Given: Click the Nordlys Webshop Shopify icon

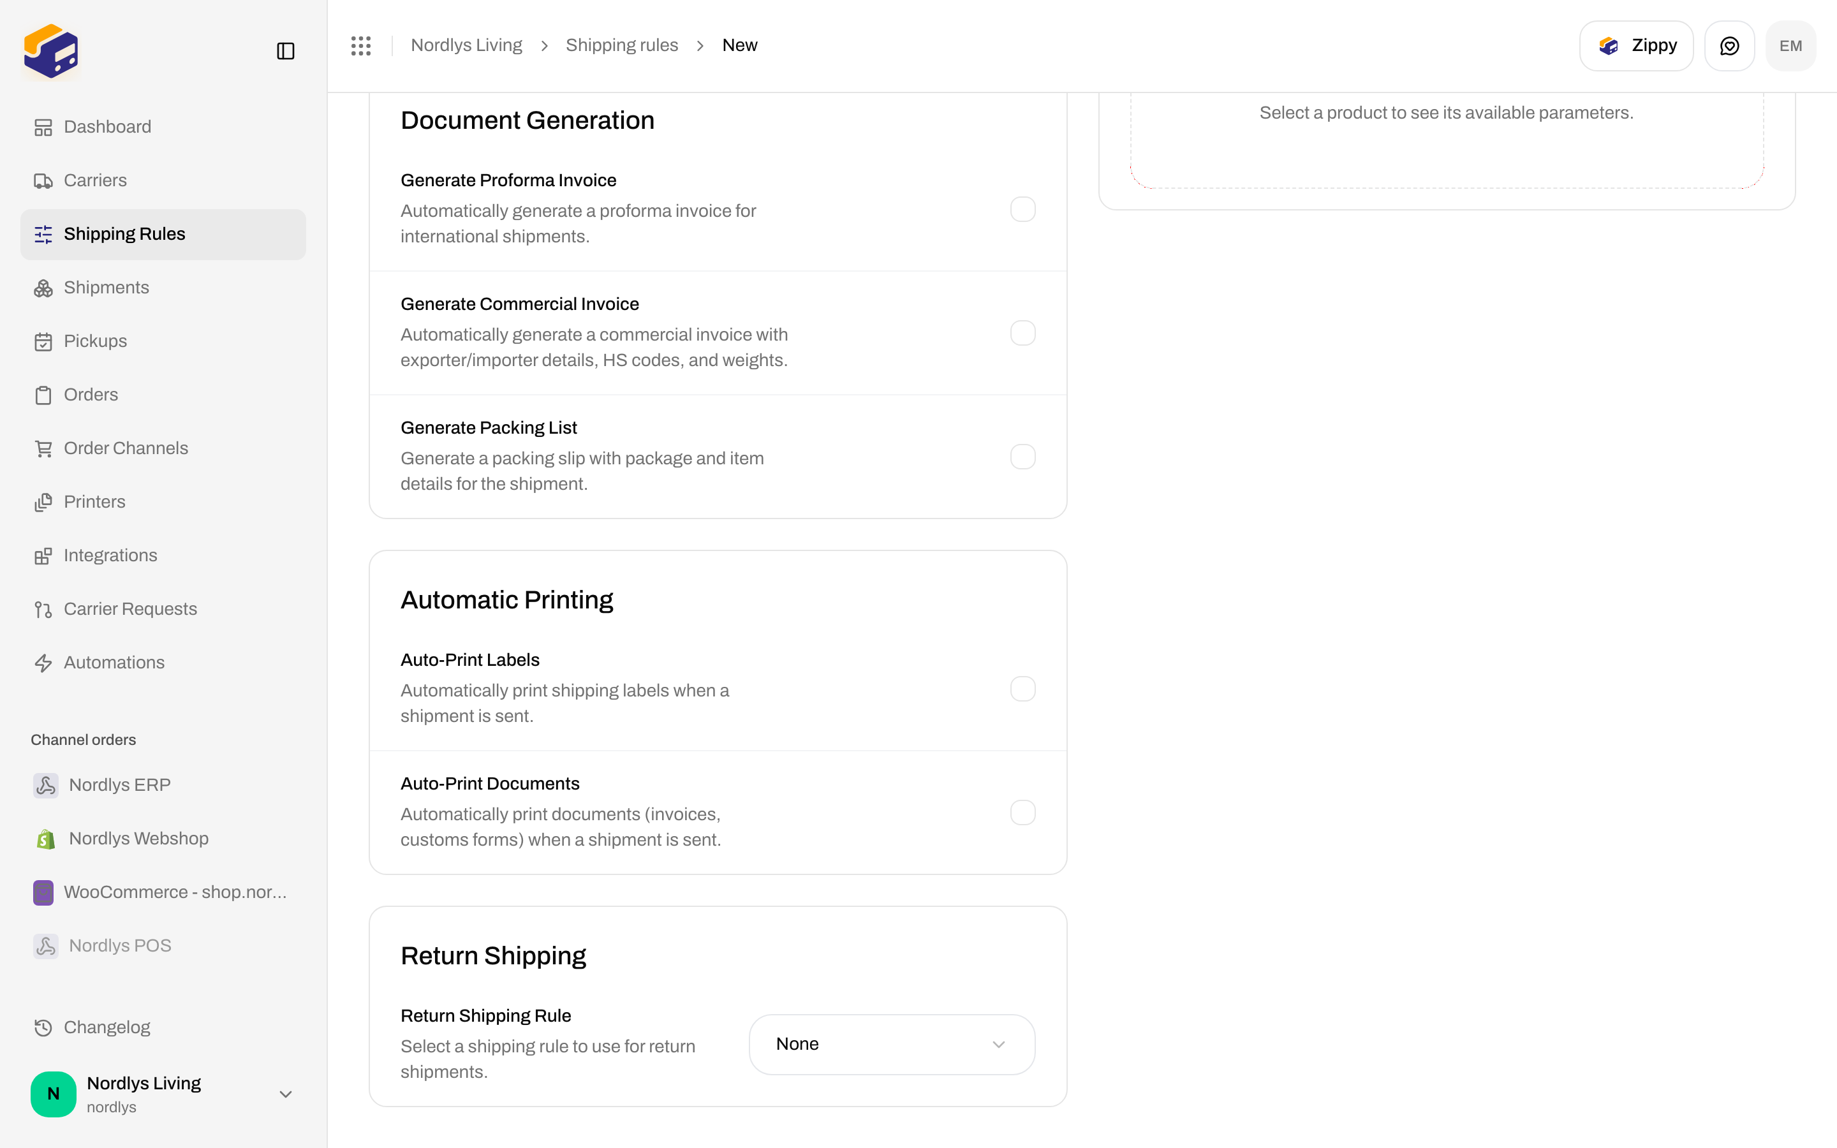Looking at the screenshot, I should point(45,839).
